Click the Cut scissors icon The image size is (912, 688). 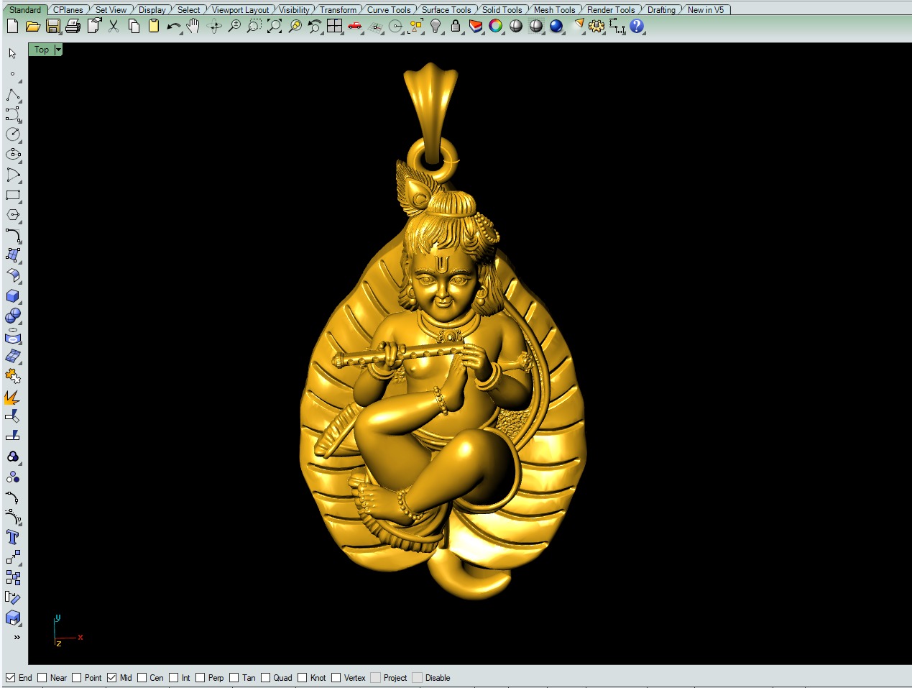pos(114,27)
